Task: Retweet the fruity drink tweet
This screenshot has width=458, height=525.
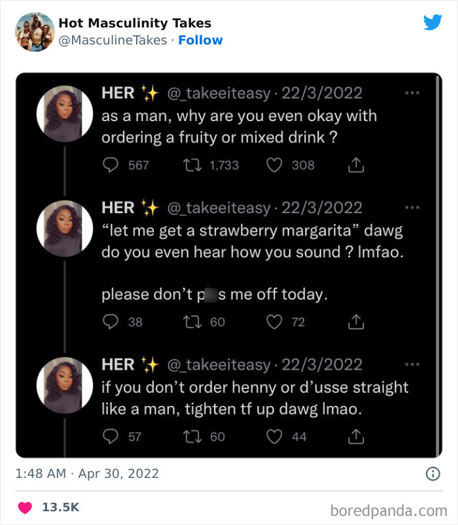Action: click(x=192, y=165)
